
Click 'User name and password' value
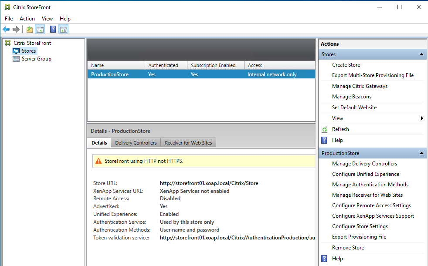point(190,230)
